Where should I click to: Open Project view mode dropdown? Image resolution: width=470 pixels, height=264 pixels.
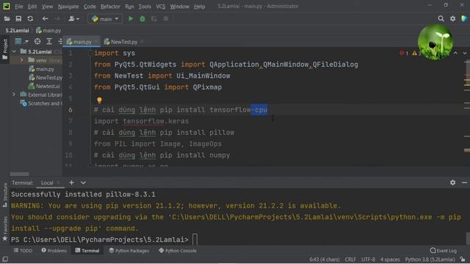[x=21, y=41]
